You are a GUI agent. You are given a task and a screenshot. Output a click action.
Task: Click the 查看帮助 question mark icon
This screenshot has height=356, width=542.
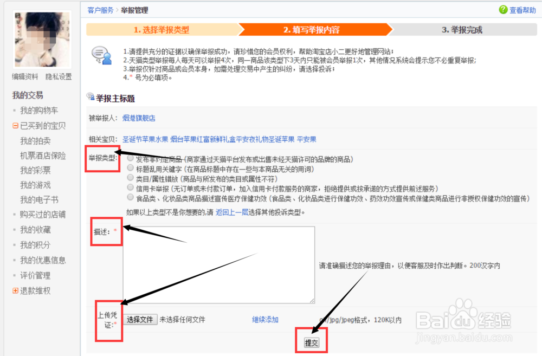click(504, 10)
